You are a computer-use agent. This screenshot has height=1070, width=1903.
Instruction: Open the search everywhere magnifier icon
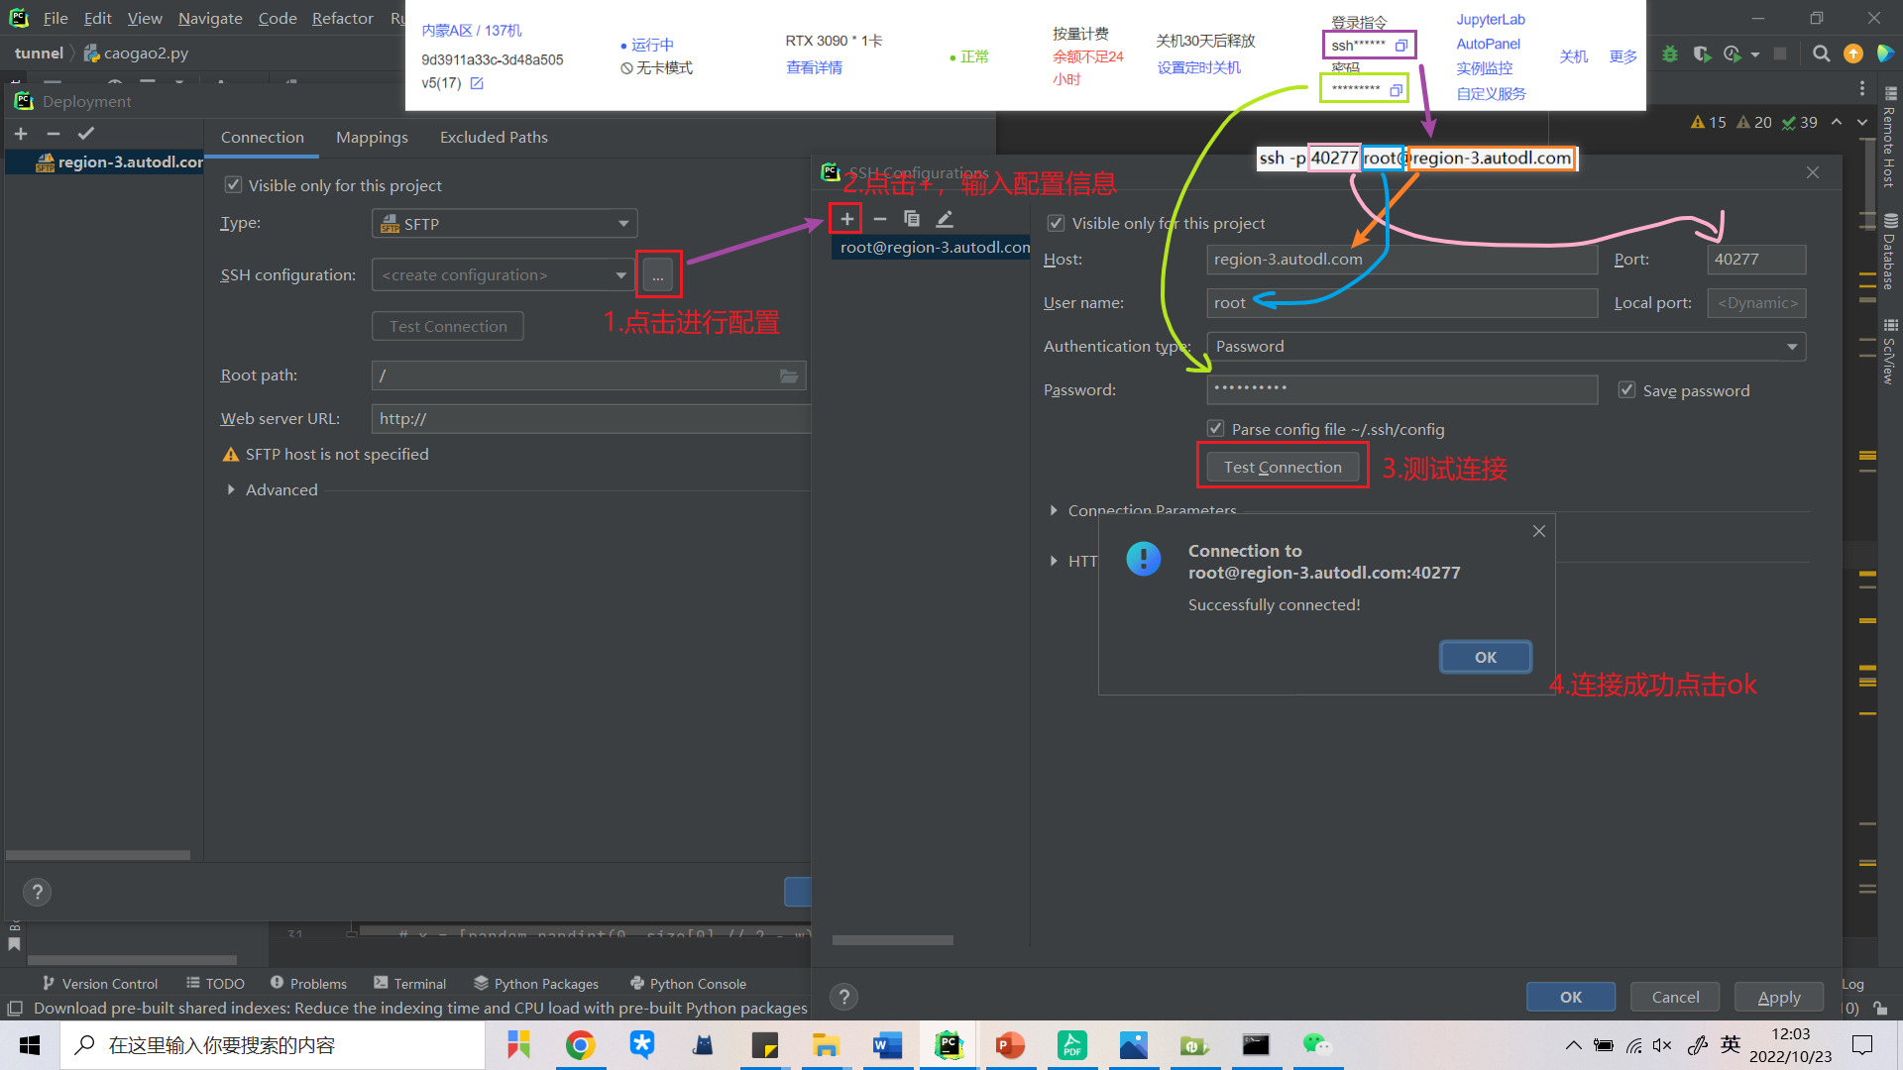[x=1821, y=53]
